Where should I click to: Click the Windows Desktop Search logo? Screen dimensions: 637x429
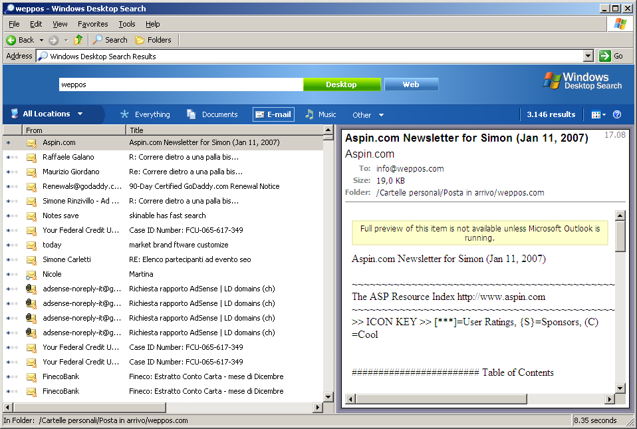[582, 81]
